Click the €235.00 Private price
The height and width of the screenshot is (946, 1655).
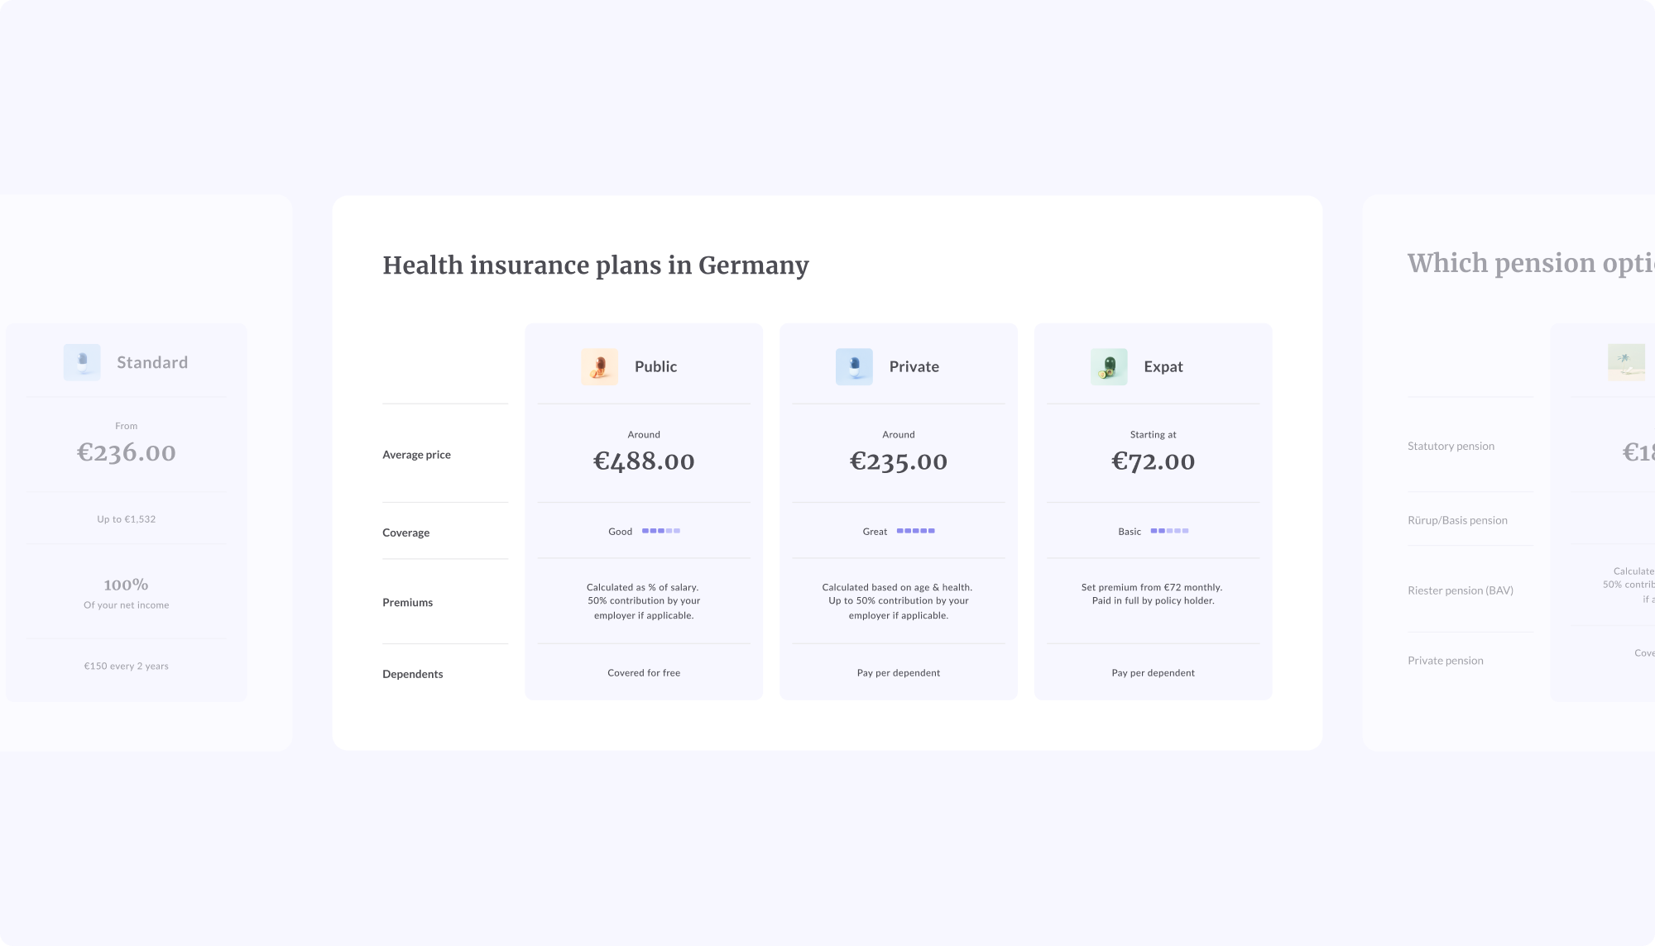point(898,461)
